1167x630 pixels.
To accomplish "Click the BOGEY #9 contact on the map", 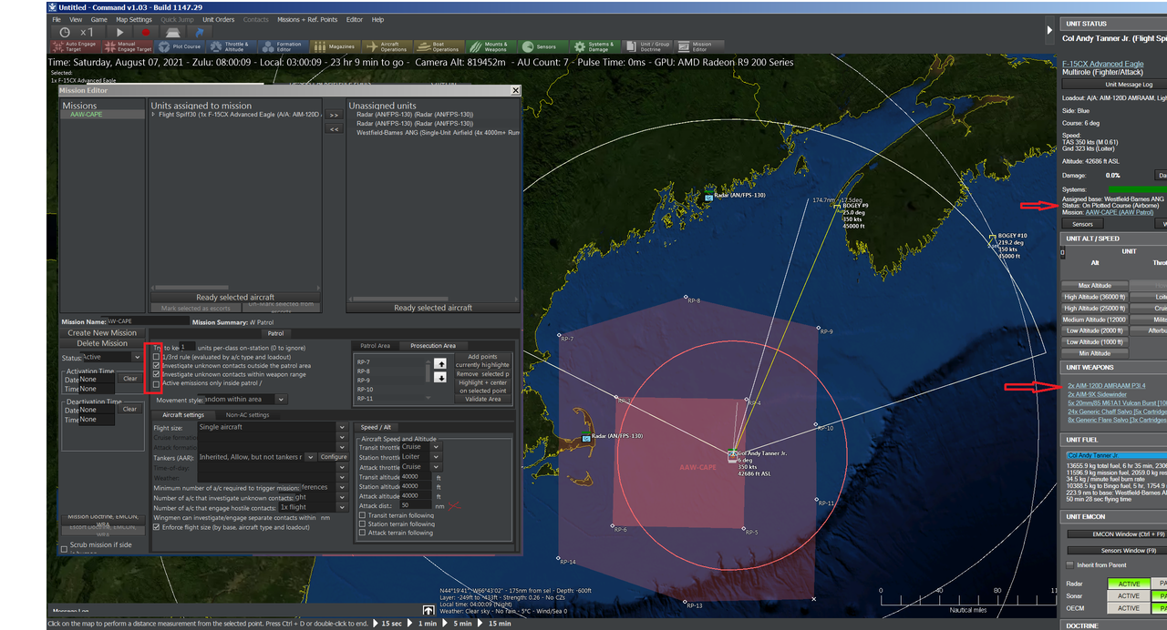I will pyautogui.click(x=837, y=207).
